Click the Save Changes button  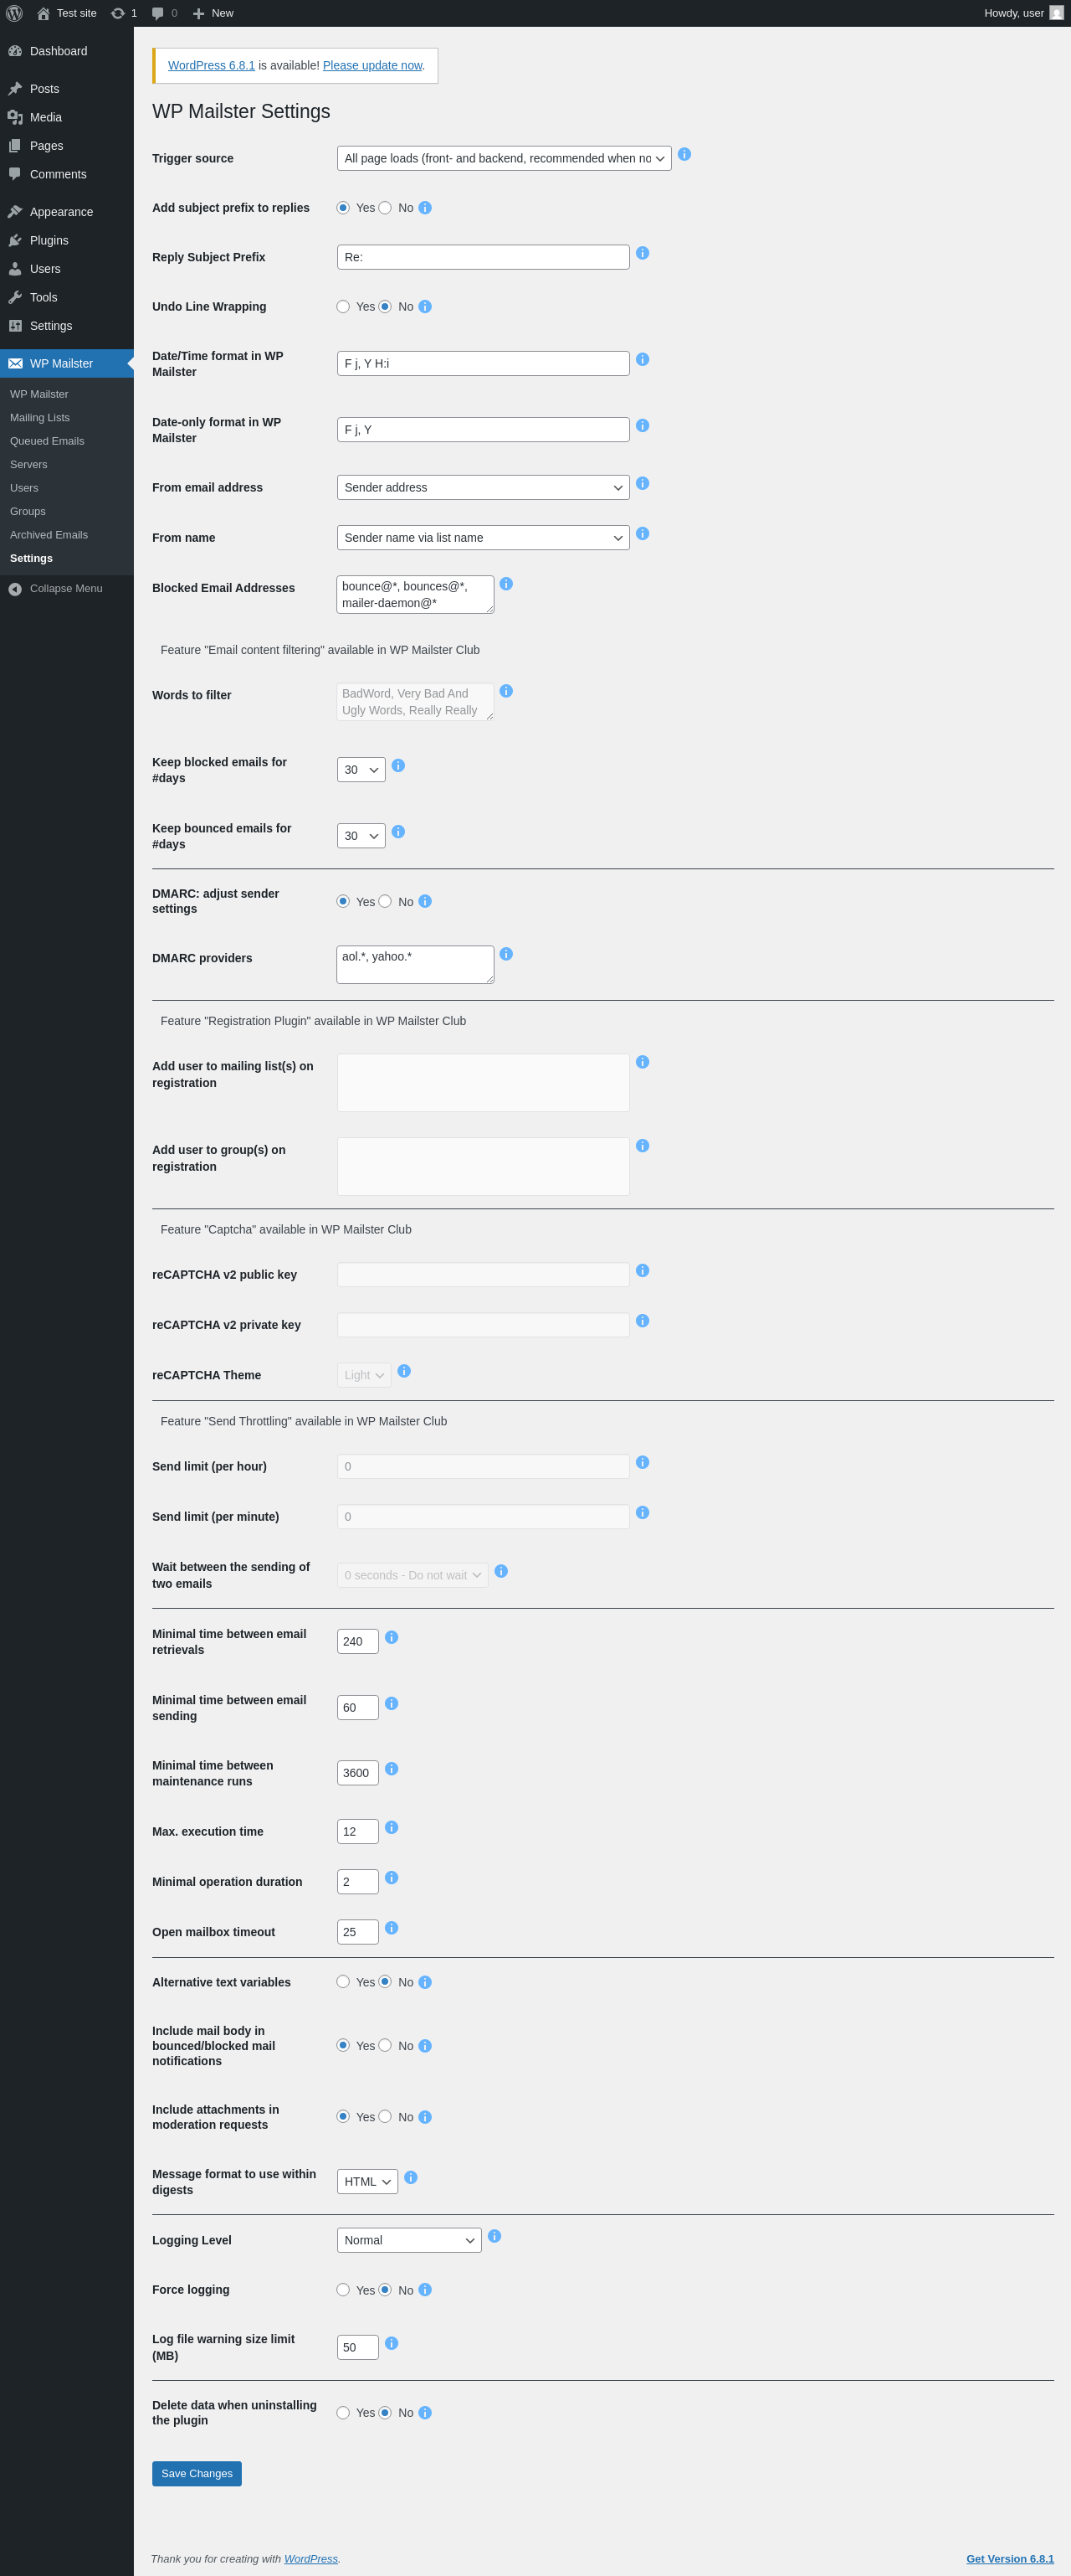pos(197,2473)
